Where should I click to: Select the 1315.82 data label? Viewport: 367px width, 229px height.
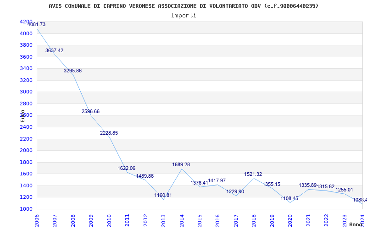[326, 186]
